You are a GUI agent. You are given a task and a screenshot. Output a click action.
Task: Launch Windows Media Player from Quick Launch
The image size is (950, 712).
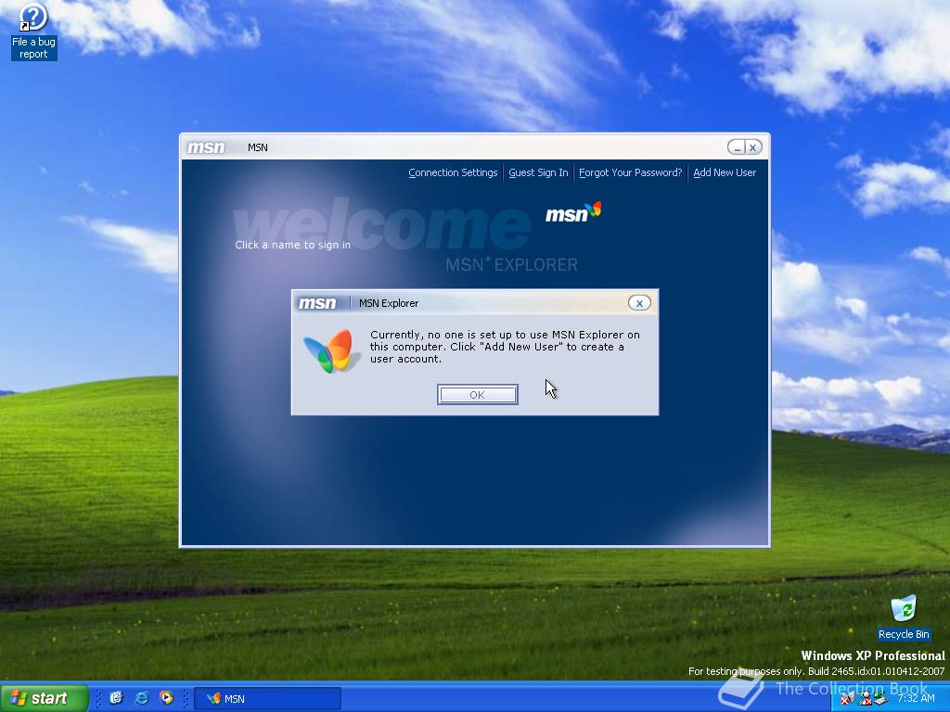(166, 698)
